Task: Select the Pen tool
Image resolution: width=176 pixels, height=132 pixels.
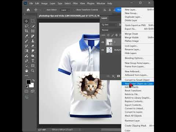Action: pos(26,61)
